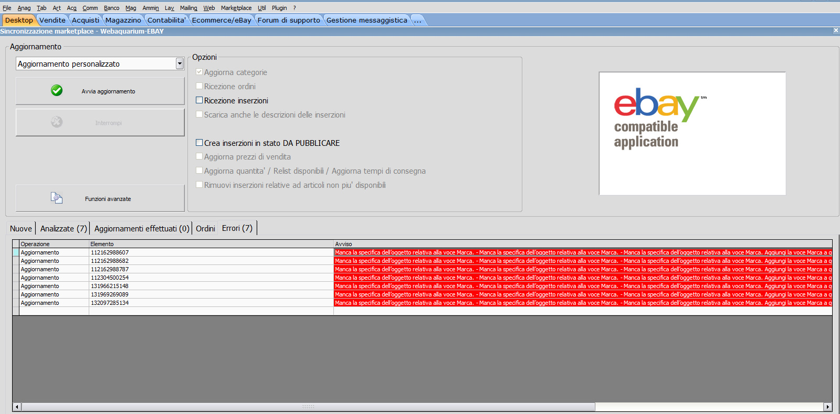
Task: Open the Marketplace menu
Action: (236, 8)
